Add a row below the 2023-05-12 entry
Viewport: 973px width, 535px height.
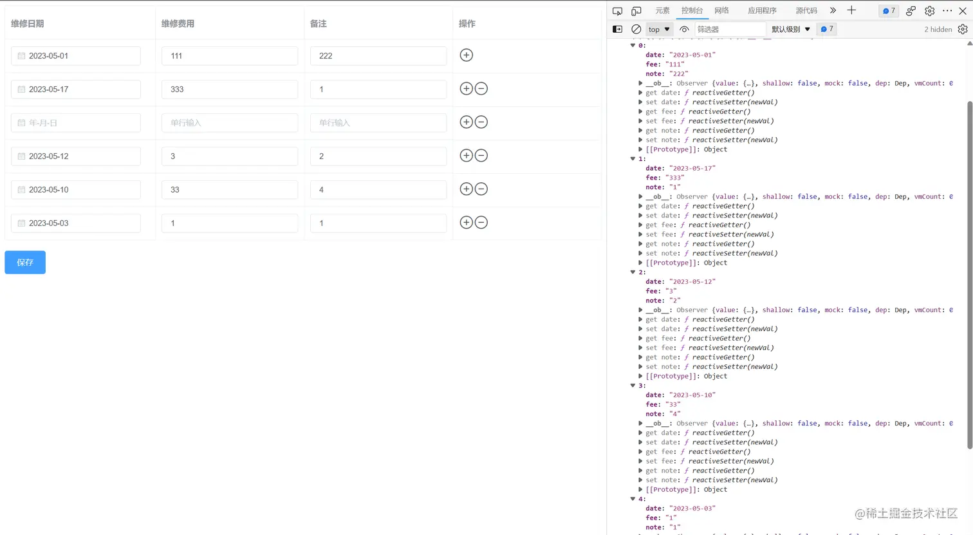[x=467, y=156]
